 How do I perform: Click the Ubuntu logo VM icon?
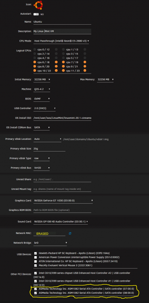(x=38, y=5)
